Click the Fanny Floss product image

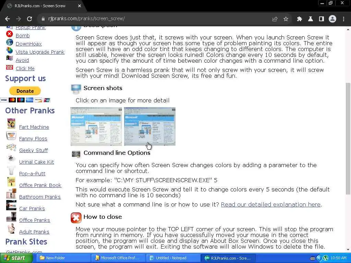click(11, 135)
